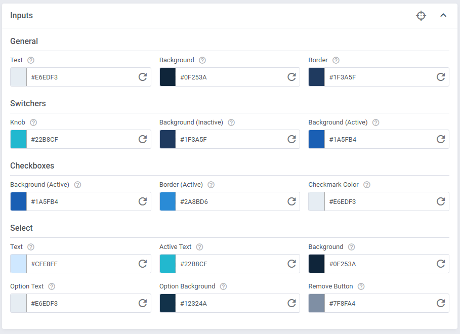Open the Knob color swatch picker
Viewport: 460px width, 334px height.
18,139
